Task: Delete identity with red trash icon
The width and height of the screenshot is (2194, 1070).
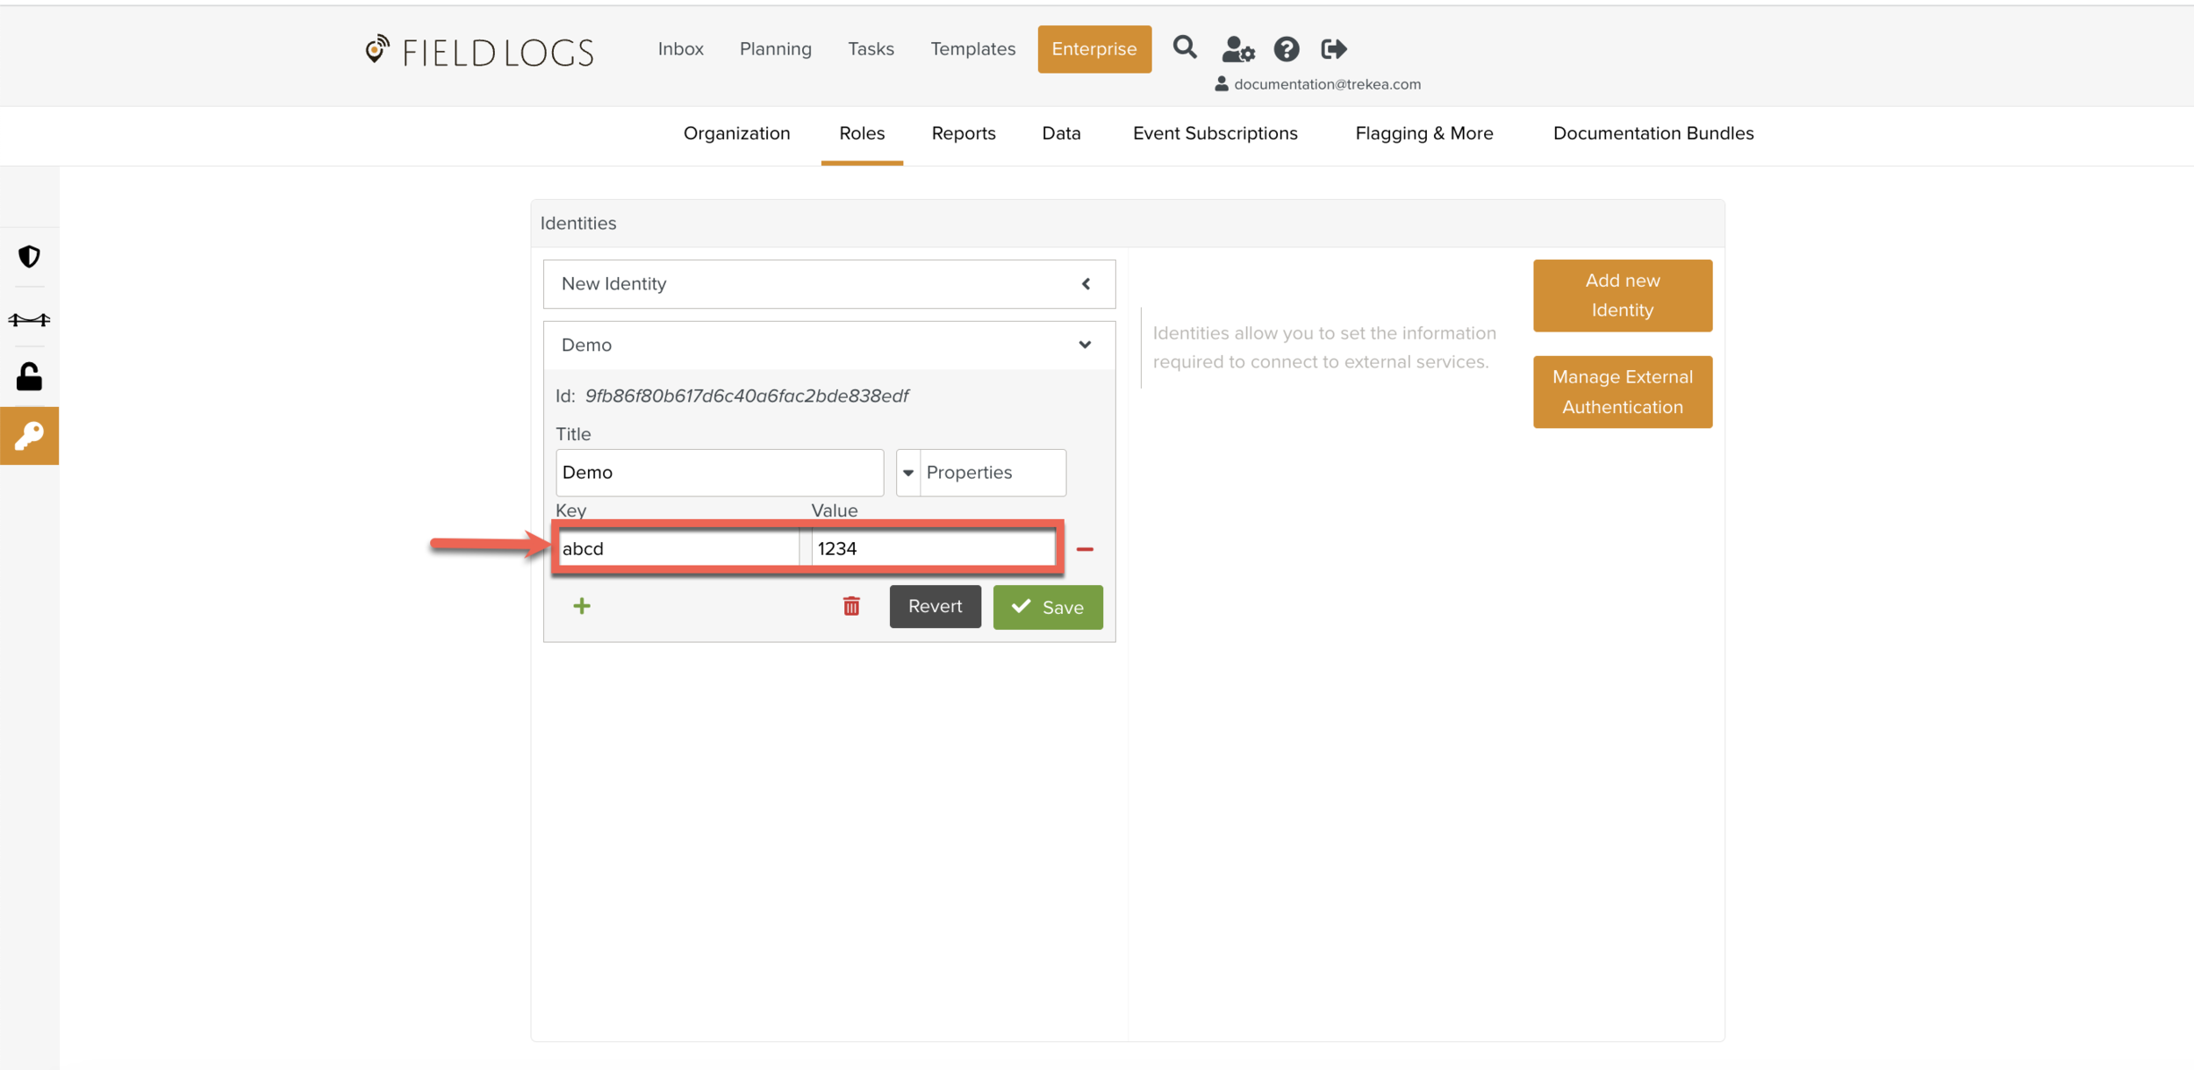Action: [x=850, y=606]
